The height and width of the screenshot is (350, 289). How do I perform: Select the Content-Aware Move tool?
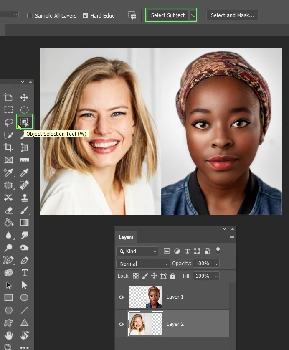point(8,198)
